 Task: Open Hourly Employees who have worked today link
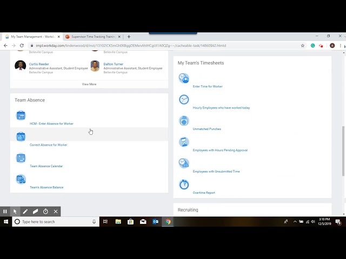point(221,108)
